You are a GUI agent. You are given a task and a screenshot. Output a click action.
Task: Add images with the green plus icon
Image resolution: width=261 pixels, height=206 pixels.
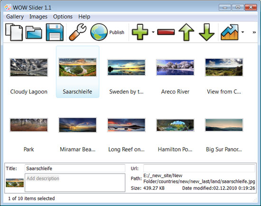coord(140,32)
